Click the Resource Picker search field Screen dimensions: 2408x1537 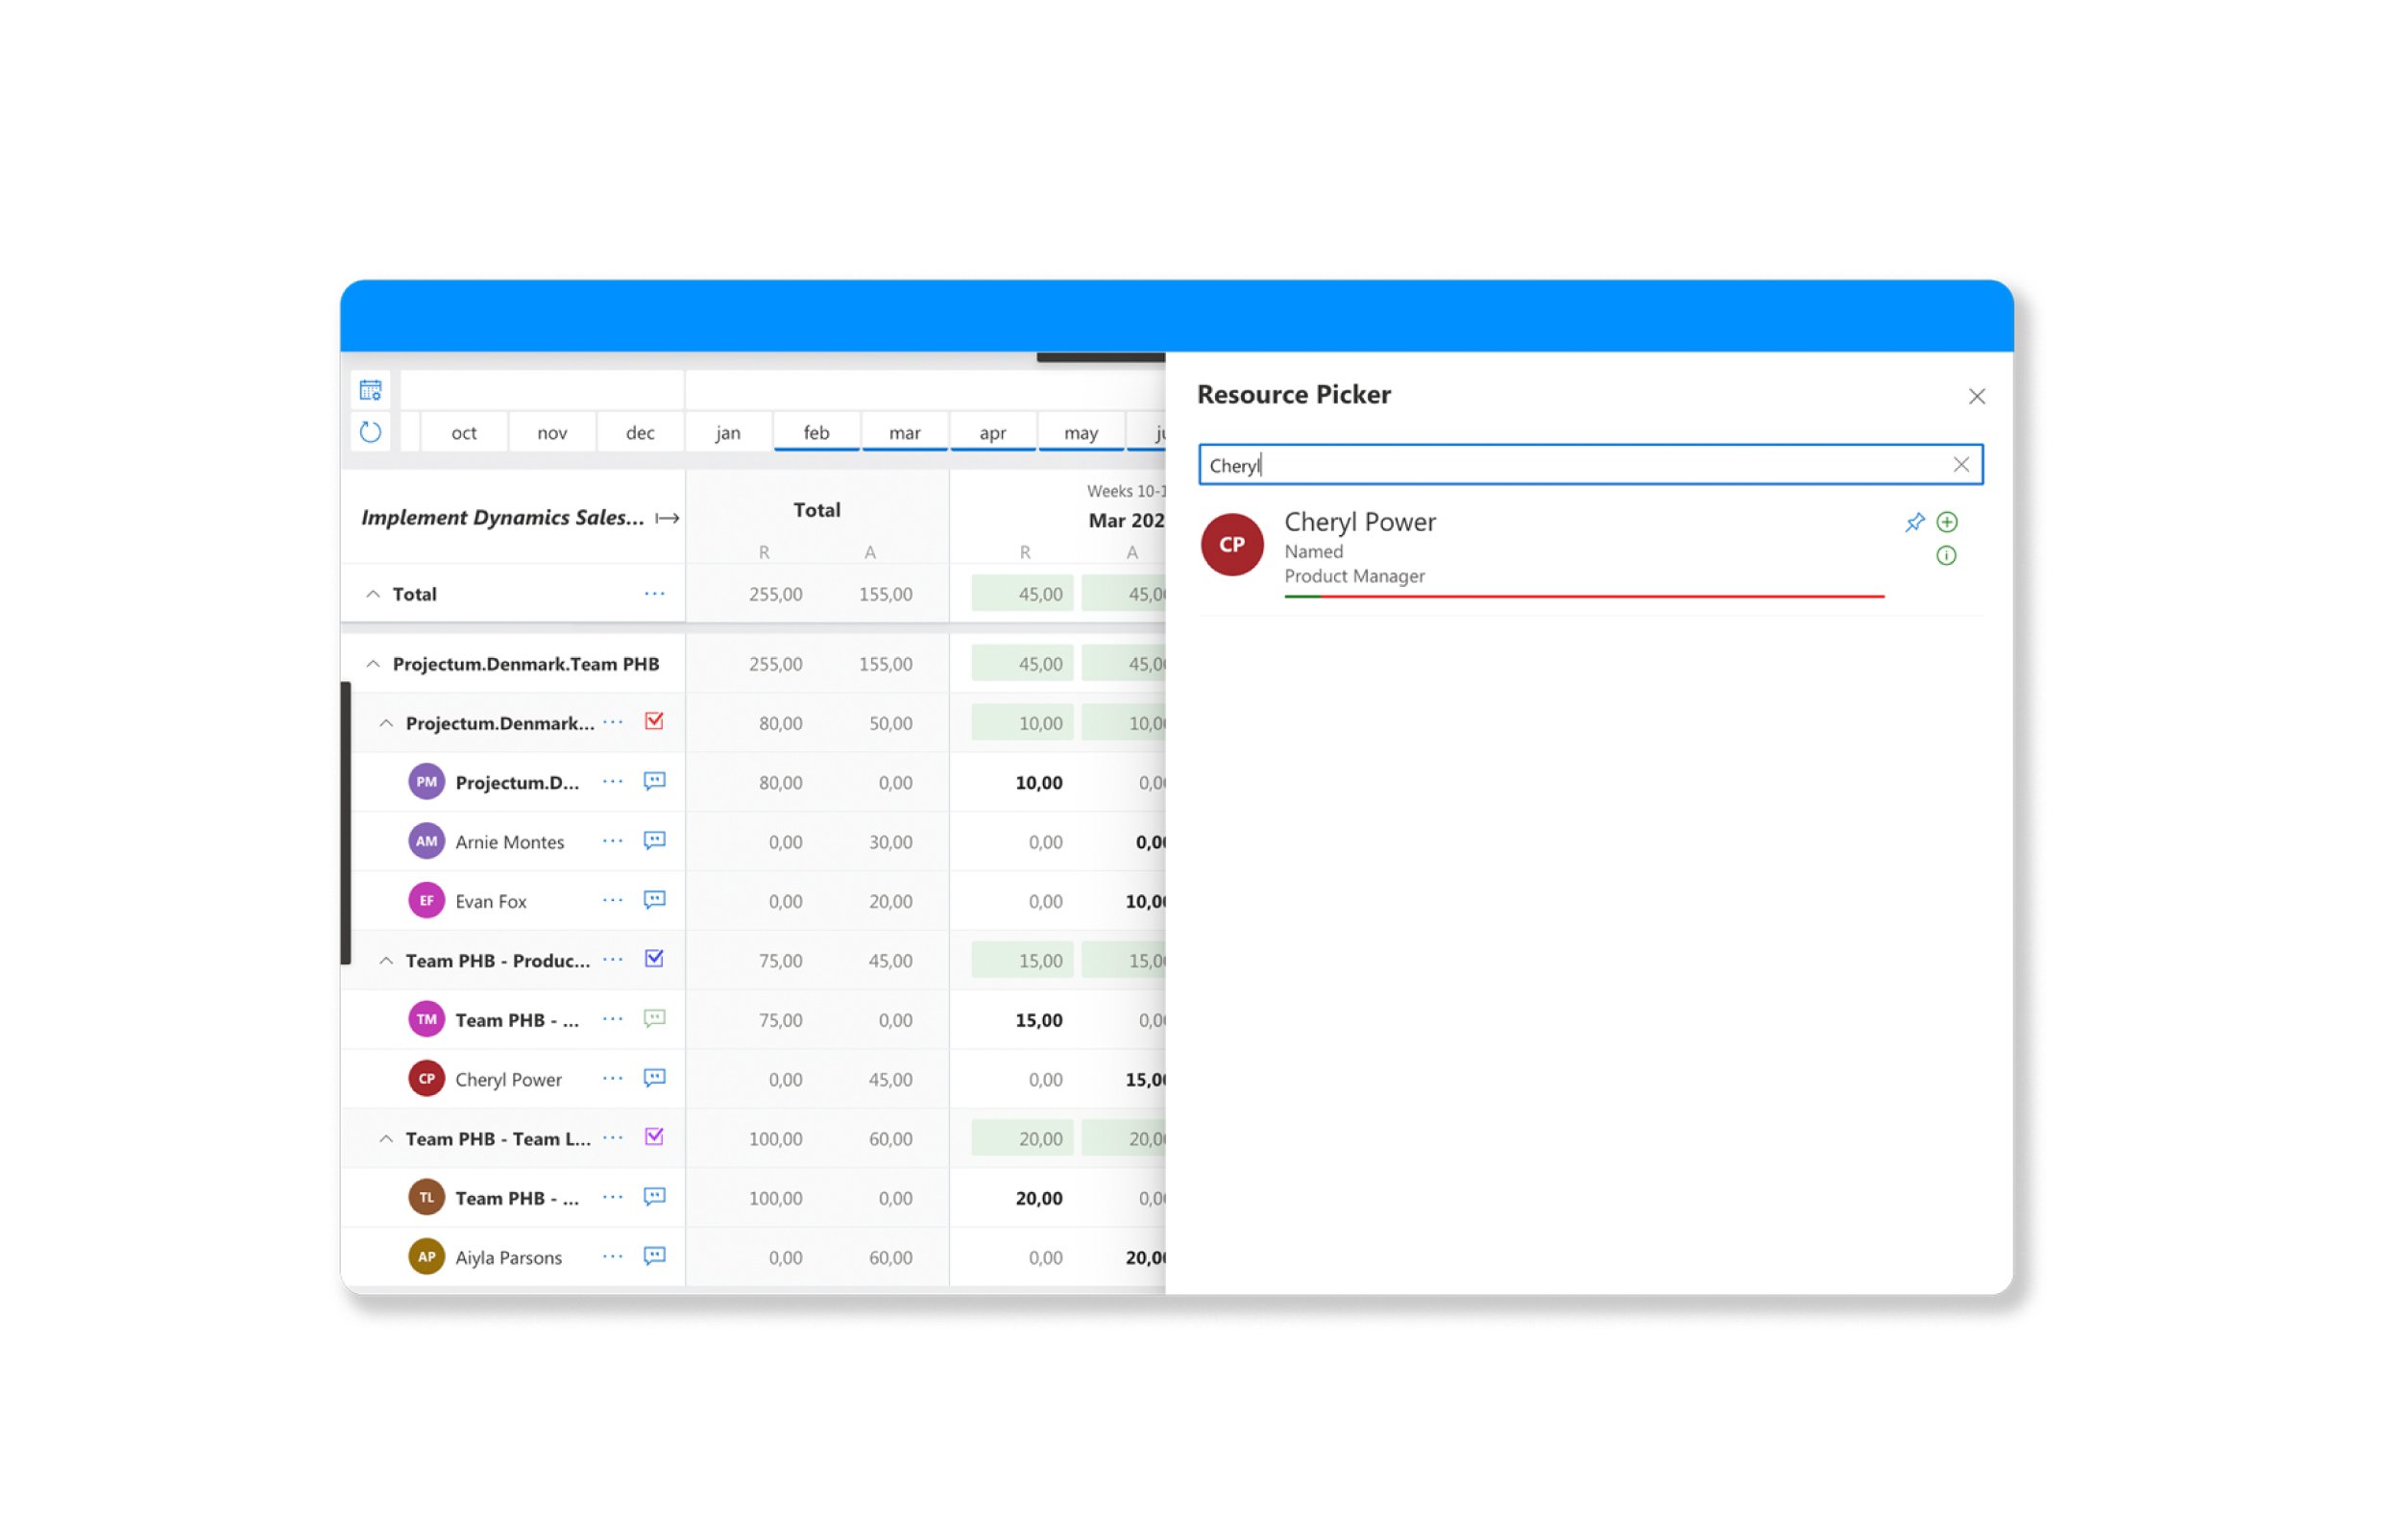(x=1570, y=465)
